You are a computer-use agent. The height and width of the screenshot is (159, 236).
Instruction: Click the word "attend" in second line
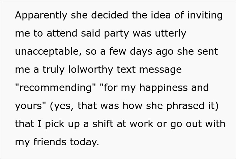pyautogui.click(x=62, y=33)
